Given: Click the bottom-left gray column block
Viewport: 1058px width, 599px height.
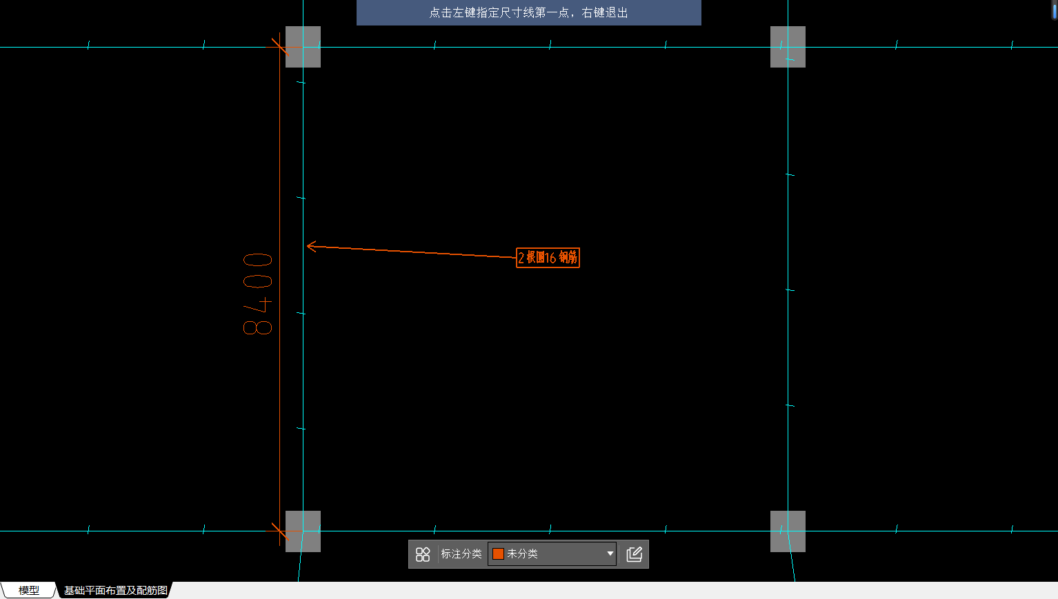Looking at the screenshot, I should coord(303,531).
